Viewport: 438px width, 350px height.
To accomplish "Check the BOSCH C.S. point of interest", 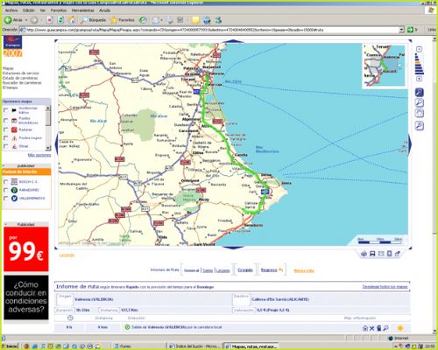I will coord(5,182).
